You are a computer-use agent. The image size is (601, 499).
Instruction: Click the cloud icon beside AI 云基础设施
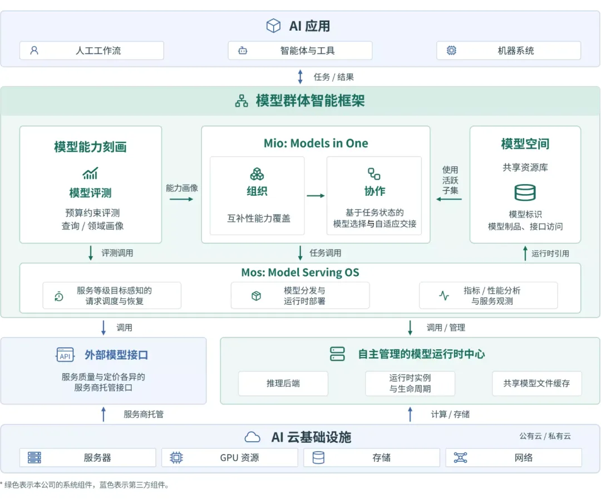(252, 437)
